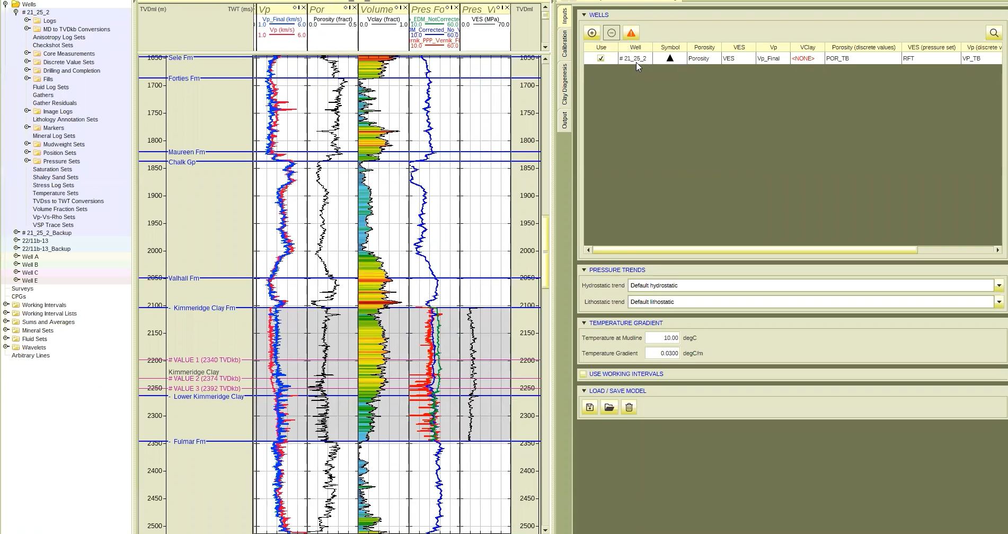This screenshot has width=1008, height=534.
Task: Close the Por track with its X
Action: (x=355, y=7)
